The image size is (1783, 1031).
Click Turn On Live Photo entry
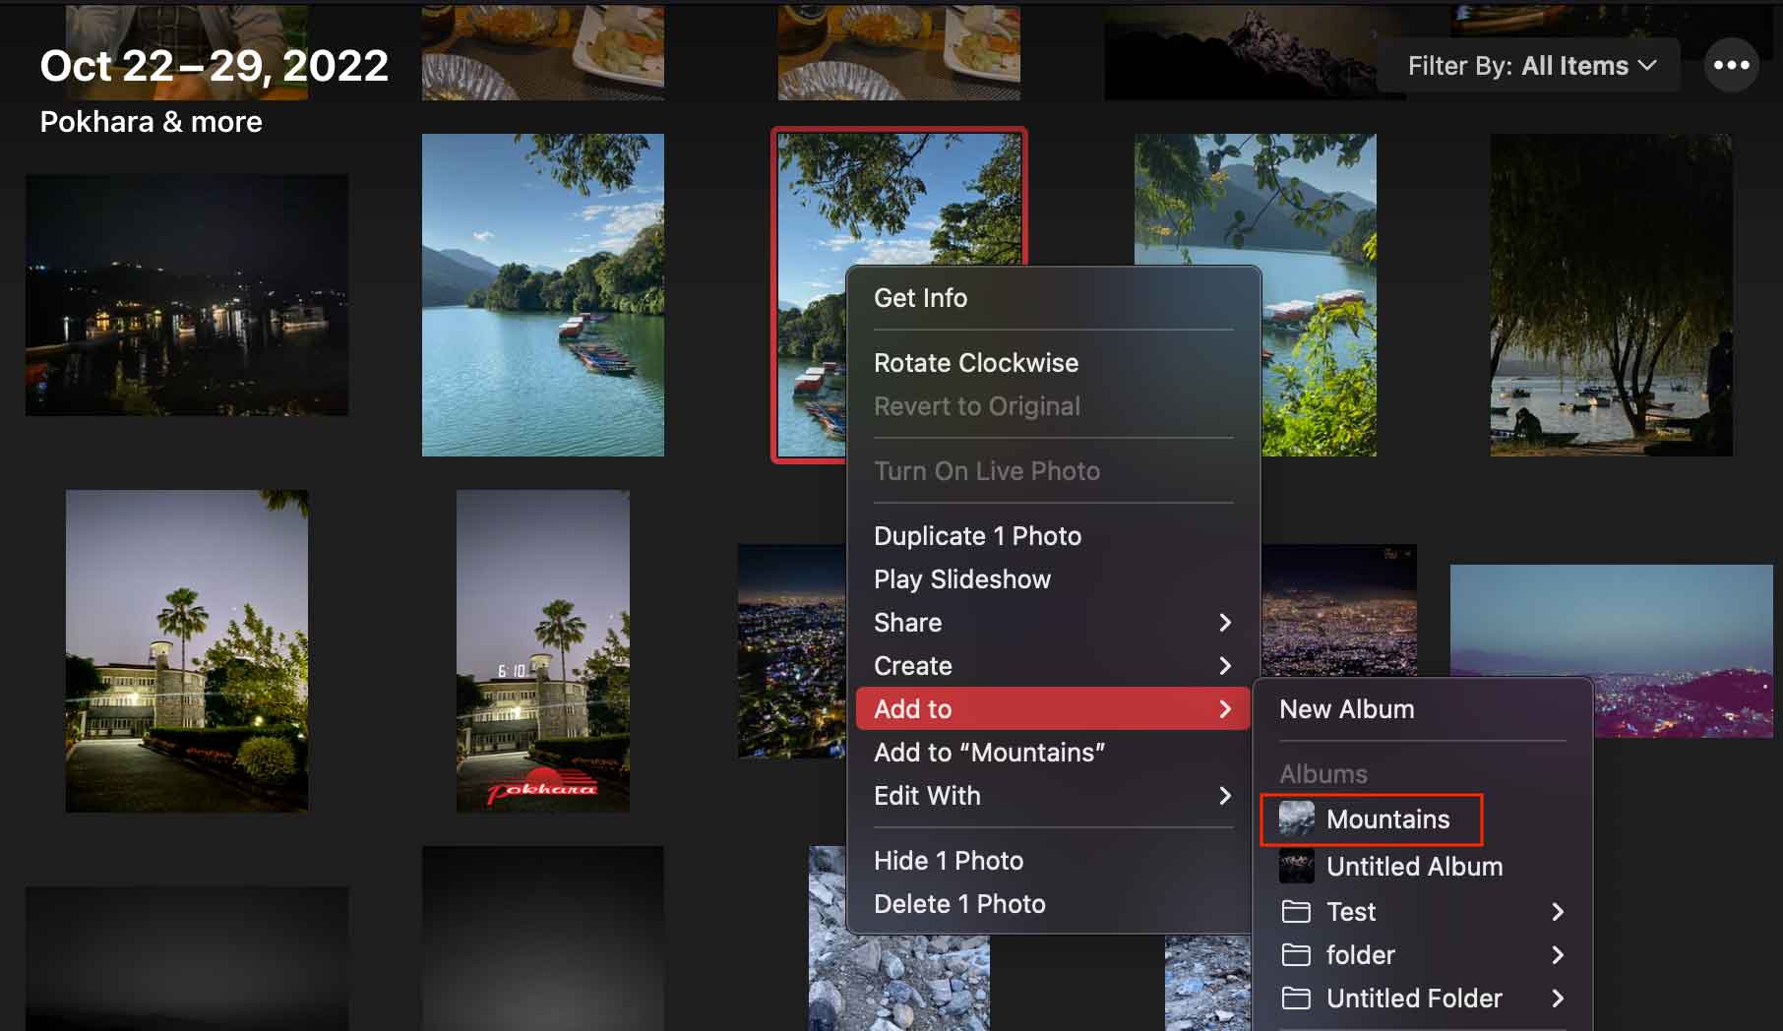[x=1053, y=471]
